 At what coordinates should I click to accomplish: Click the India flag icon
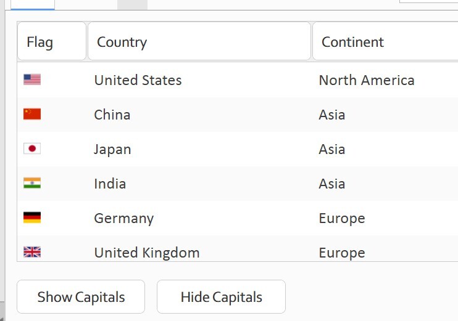pyautogui.click(x=32, y=183)
